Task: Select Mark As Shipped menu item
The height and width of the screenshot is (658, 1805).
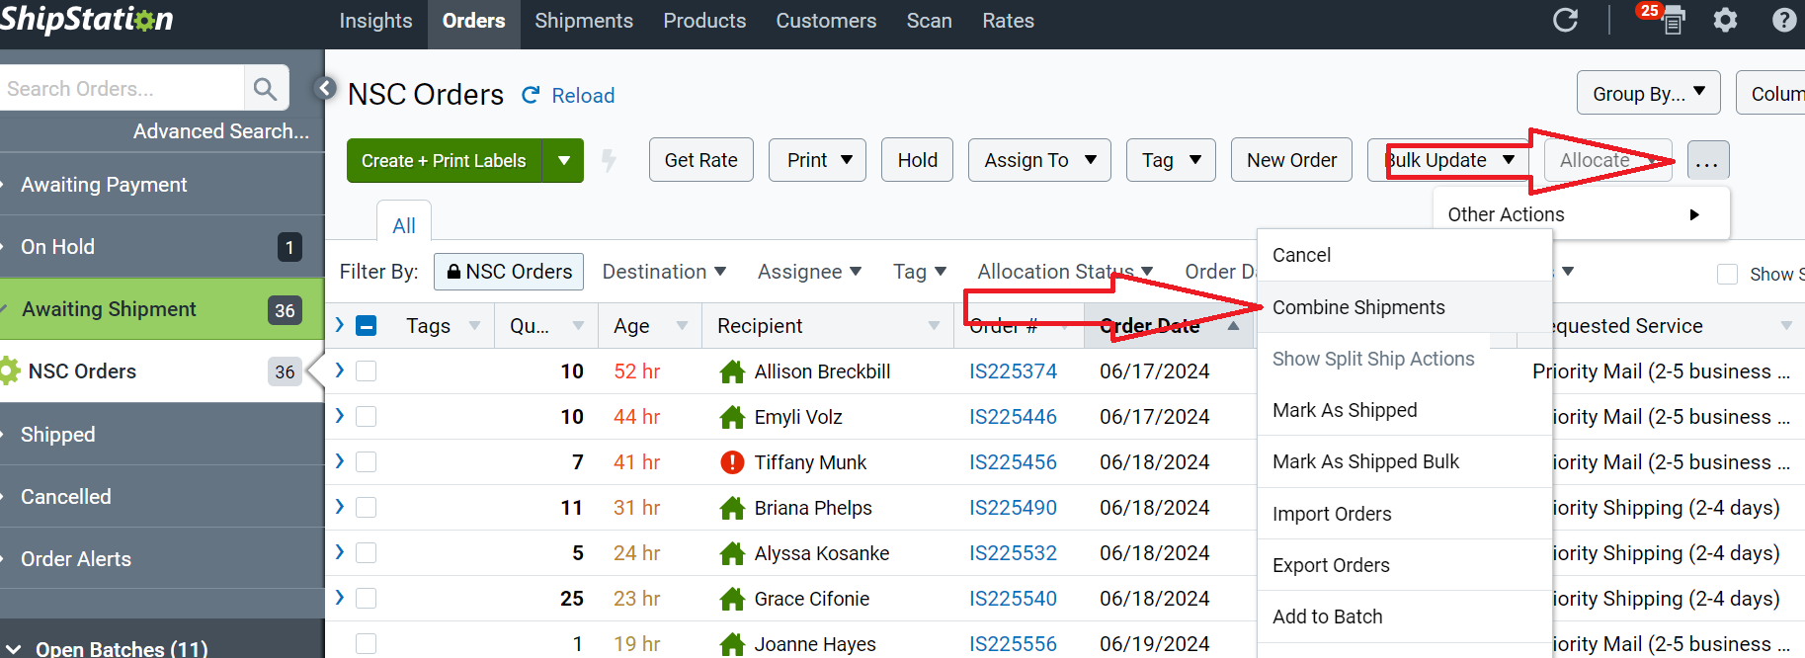Action: click(1404, 410)
